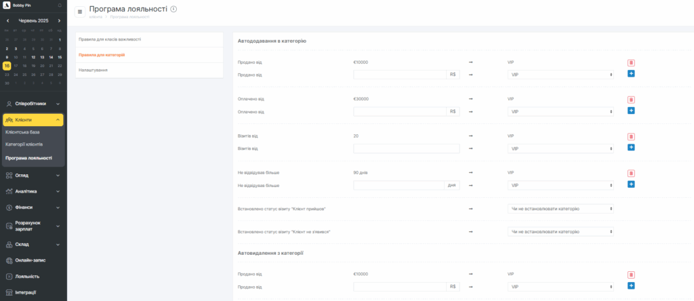Click the 90 днів value text
This screenshot has height=301, width=694.
[361, 173]
